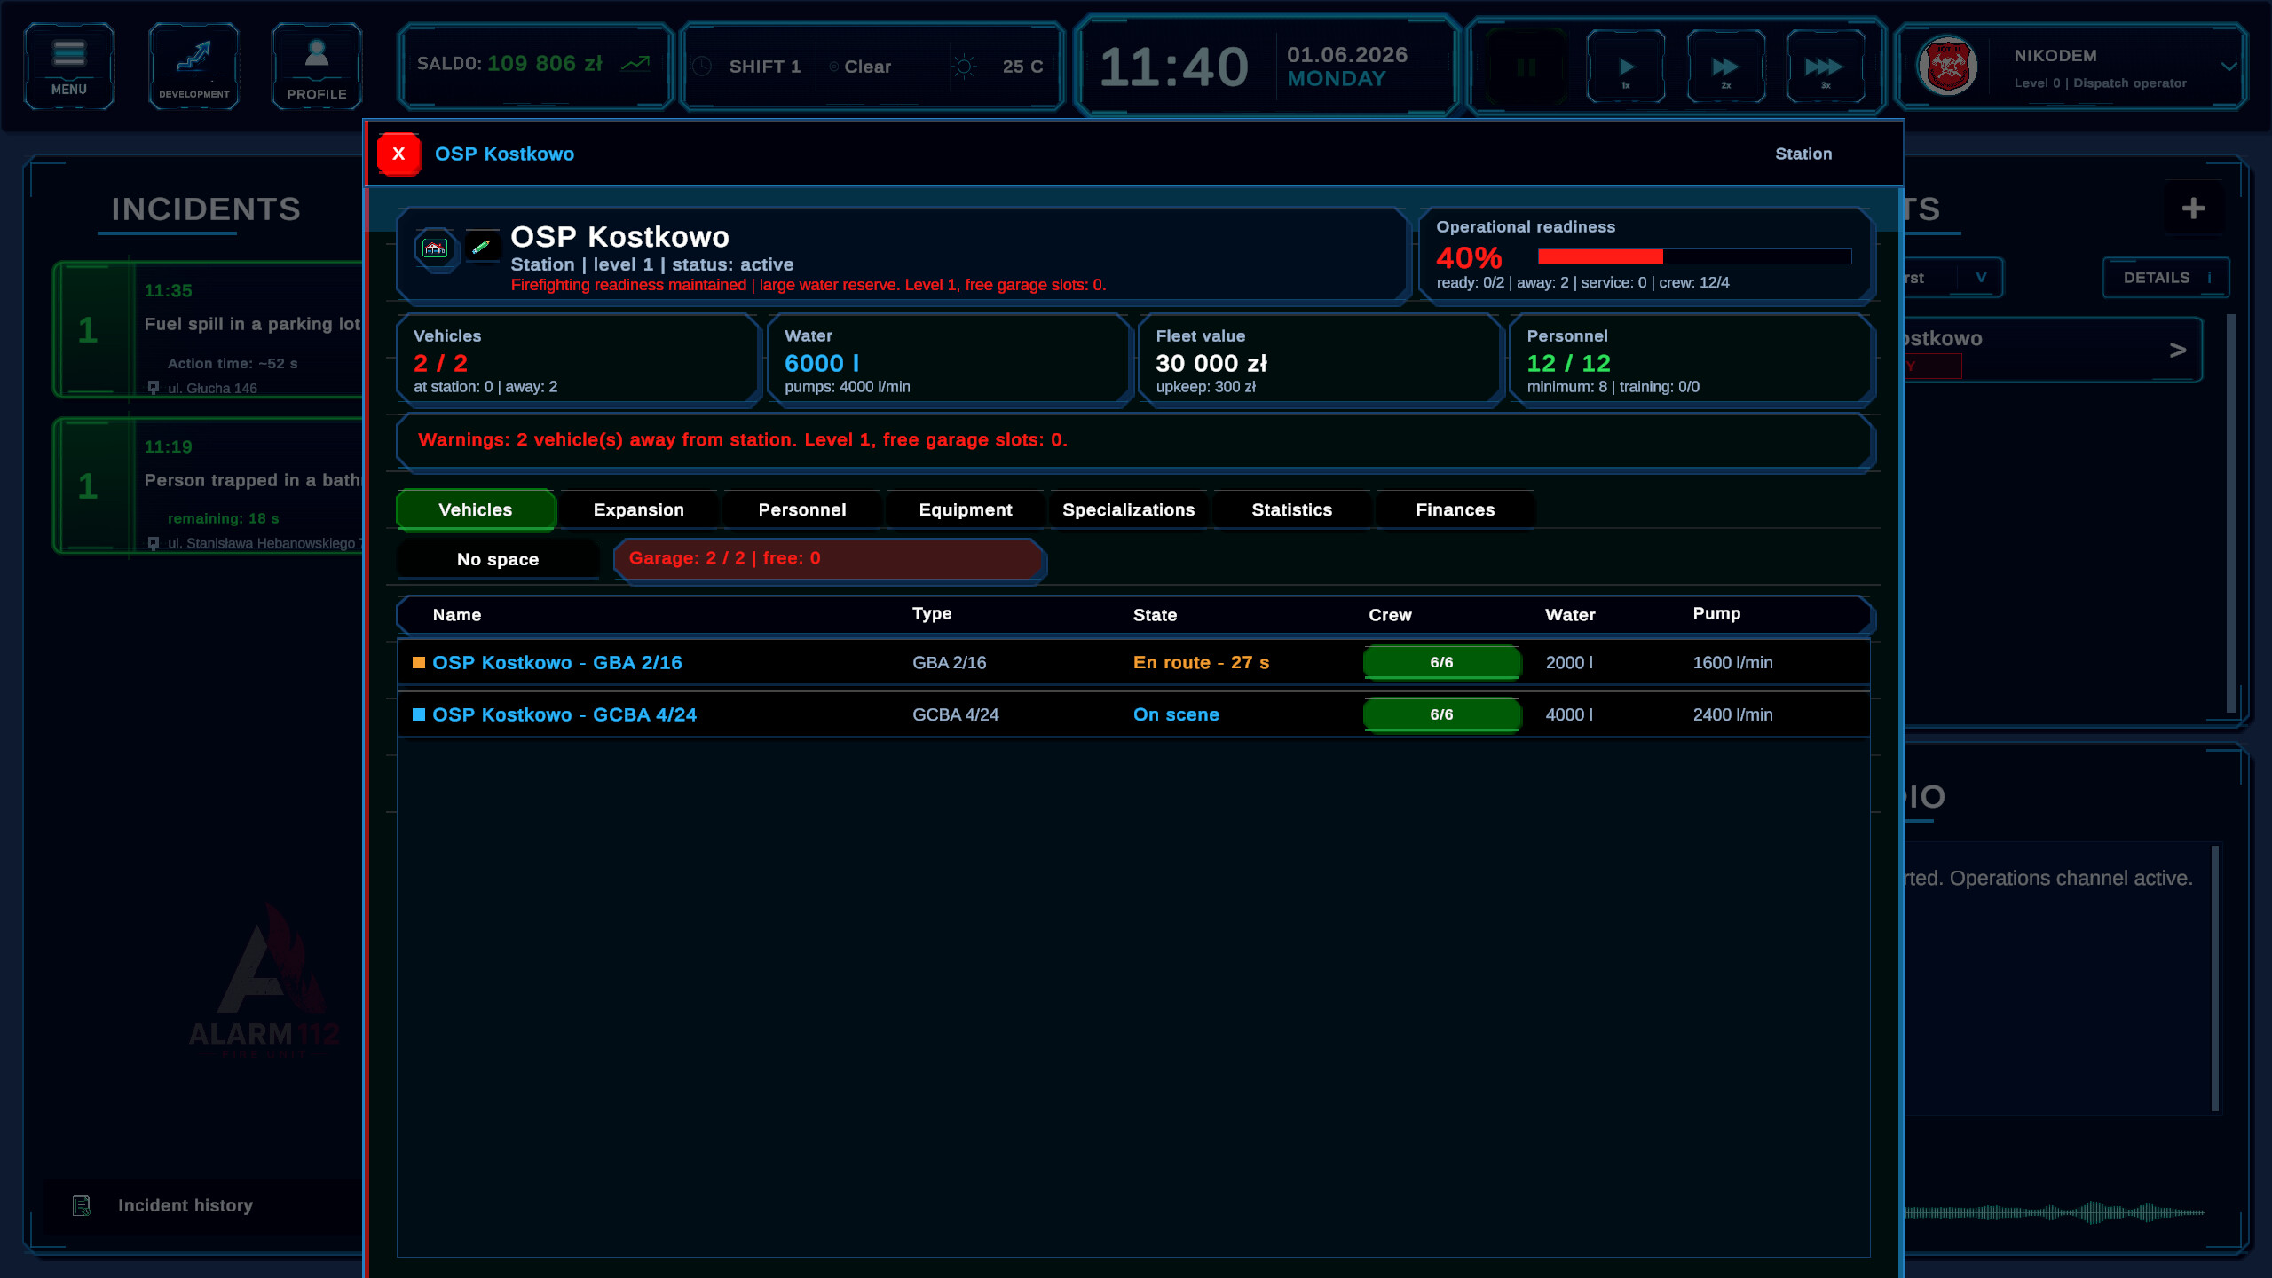This screenshot has width=2272, height=1278.
Task: Open the sort dropdown arrow near DETAILS
Action: (x=1980, y=278)
